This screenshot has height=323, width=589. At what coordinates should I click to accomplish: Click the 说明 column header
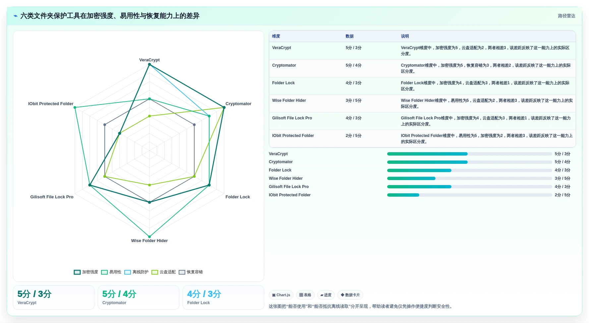tap(405, 36)
